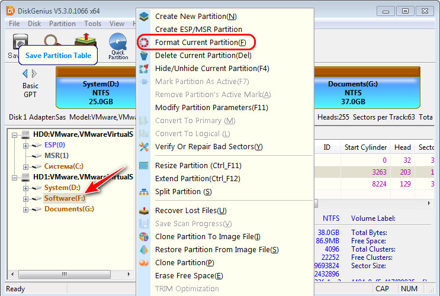Click the Volume Label text
Screen dimensions: 440x296
click(x=373, y=218)
